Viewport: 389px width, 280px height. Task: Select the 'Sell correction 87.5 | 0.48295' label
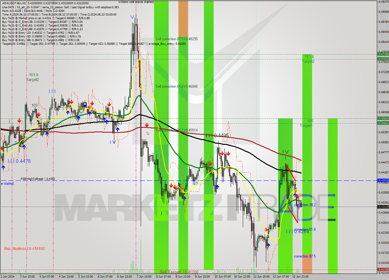[177, 39]
